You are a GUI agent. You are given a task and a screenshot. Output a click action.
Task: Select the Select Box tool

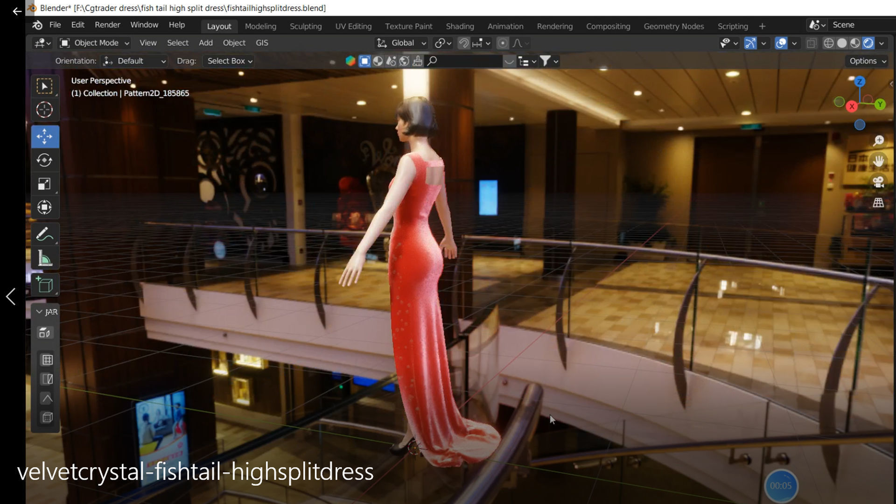point(45,86)
